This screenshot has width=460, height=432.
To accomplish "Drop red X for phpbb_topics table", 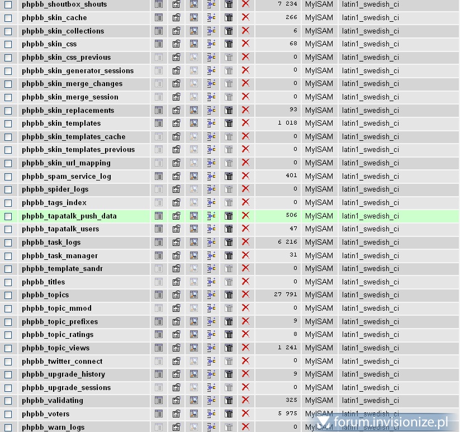I will [245, 295].
